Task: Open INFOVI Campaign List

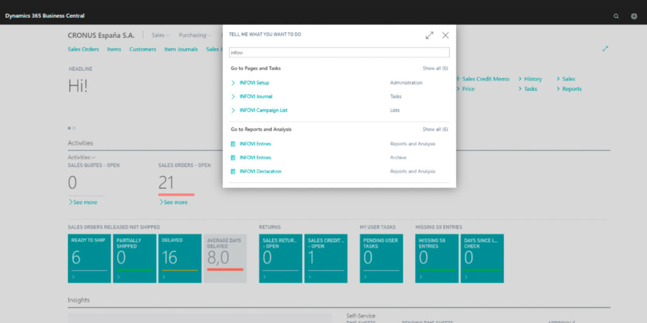Action: (263, 110)
